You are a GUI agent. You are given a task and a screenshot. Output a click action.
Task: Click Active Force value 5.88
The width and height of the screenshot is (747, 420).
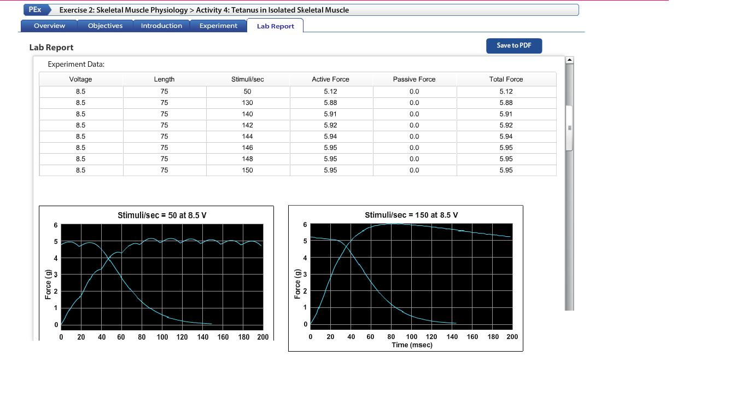[x=331, y=103]
